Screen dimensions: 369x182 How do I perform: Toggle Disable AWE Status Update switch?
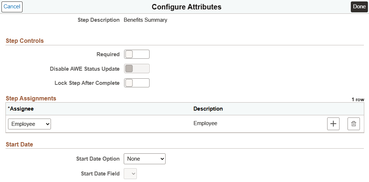pyautogui.click(x=136, y=69)
